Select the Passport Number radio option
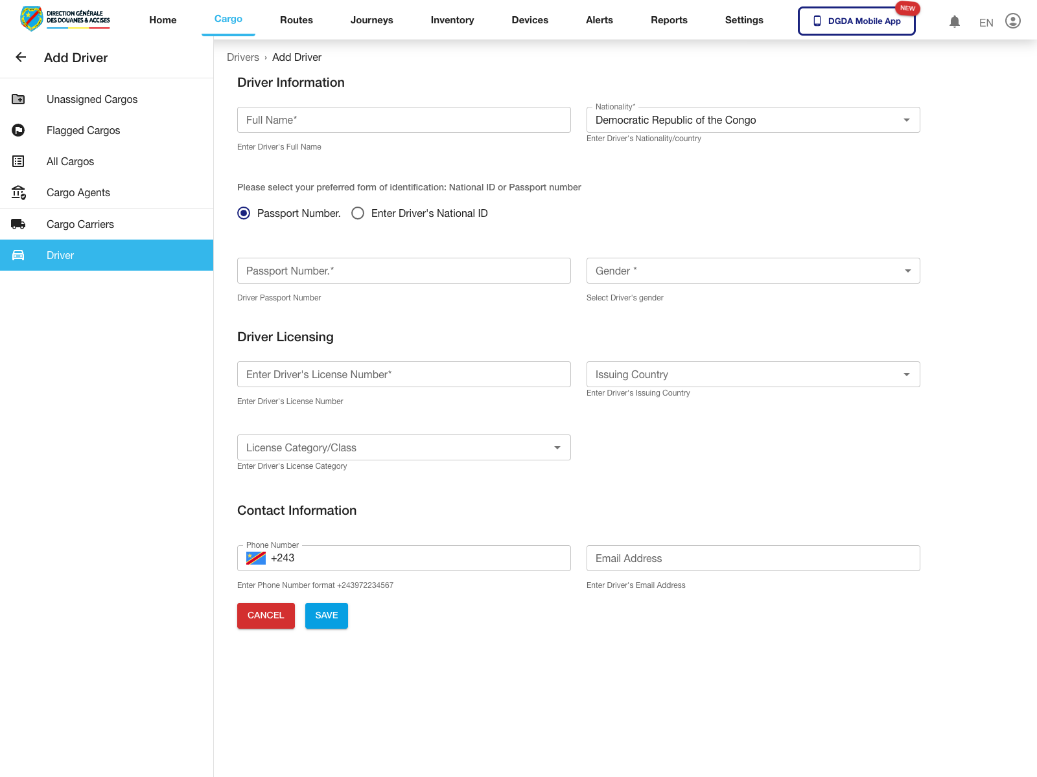The image size is (1037, 777). click(x=244, y=213)
